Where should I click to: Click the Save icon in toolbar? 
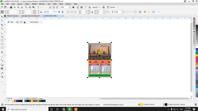(x=11, y=7)
